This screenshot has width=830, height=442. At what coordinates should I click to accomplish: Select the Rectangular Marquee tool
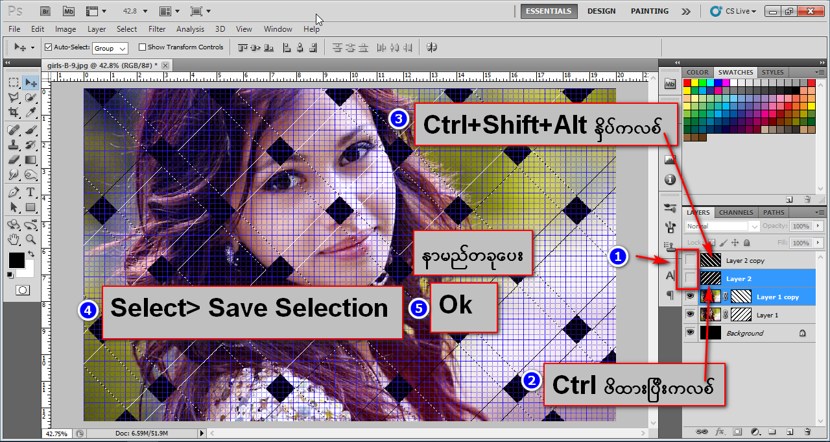(14, 82)
